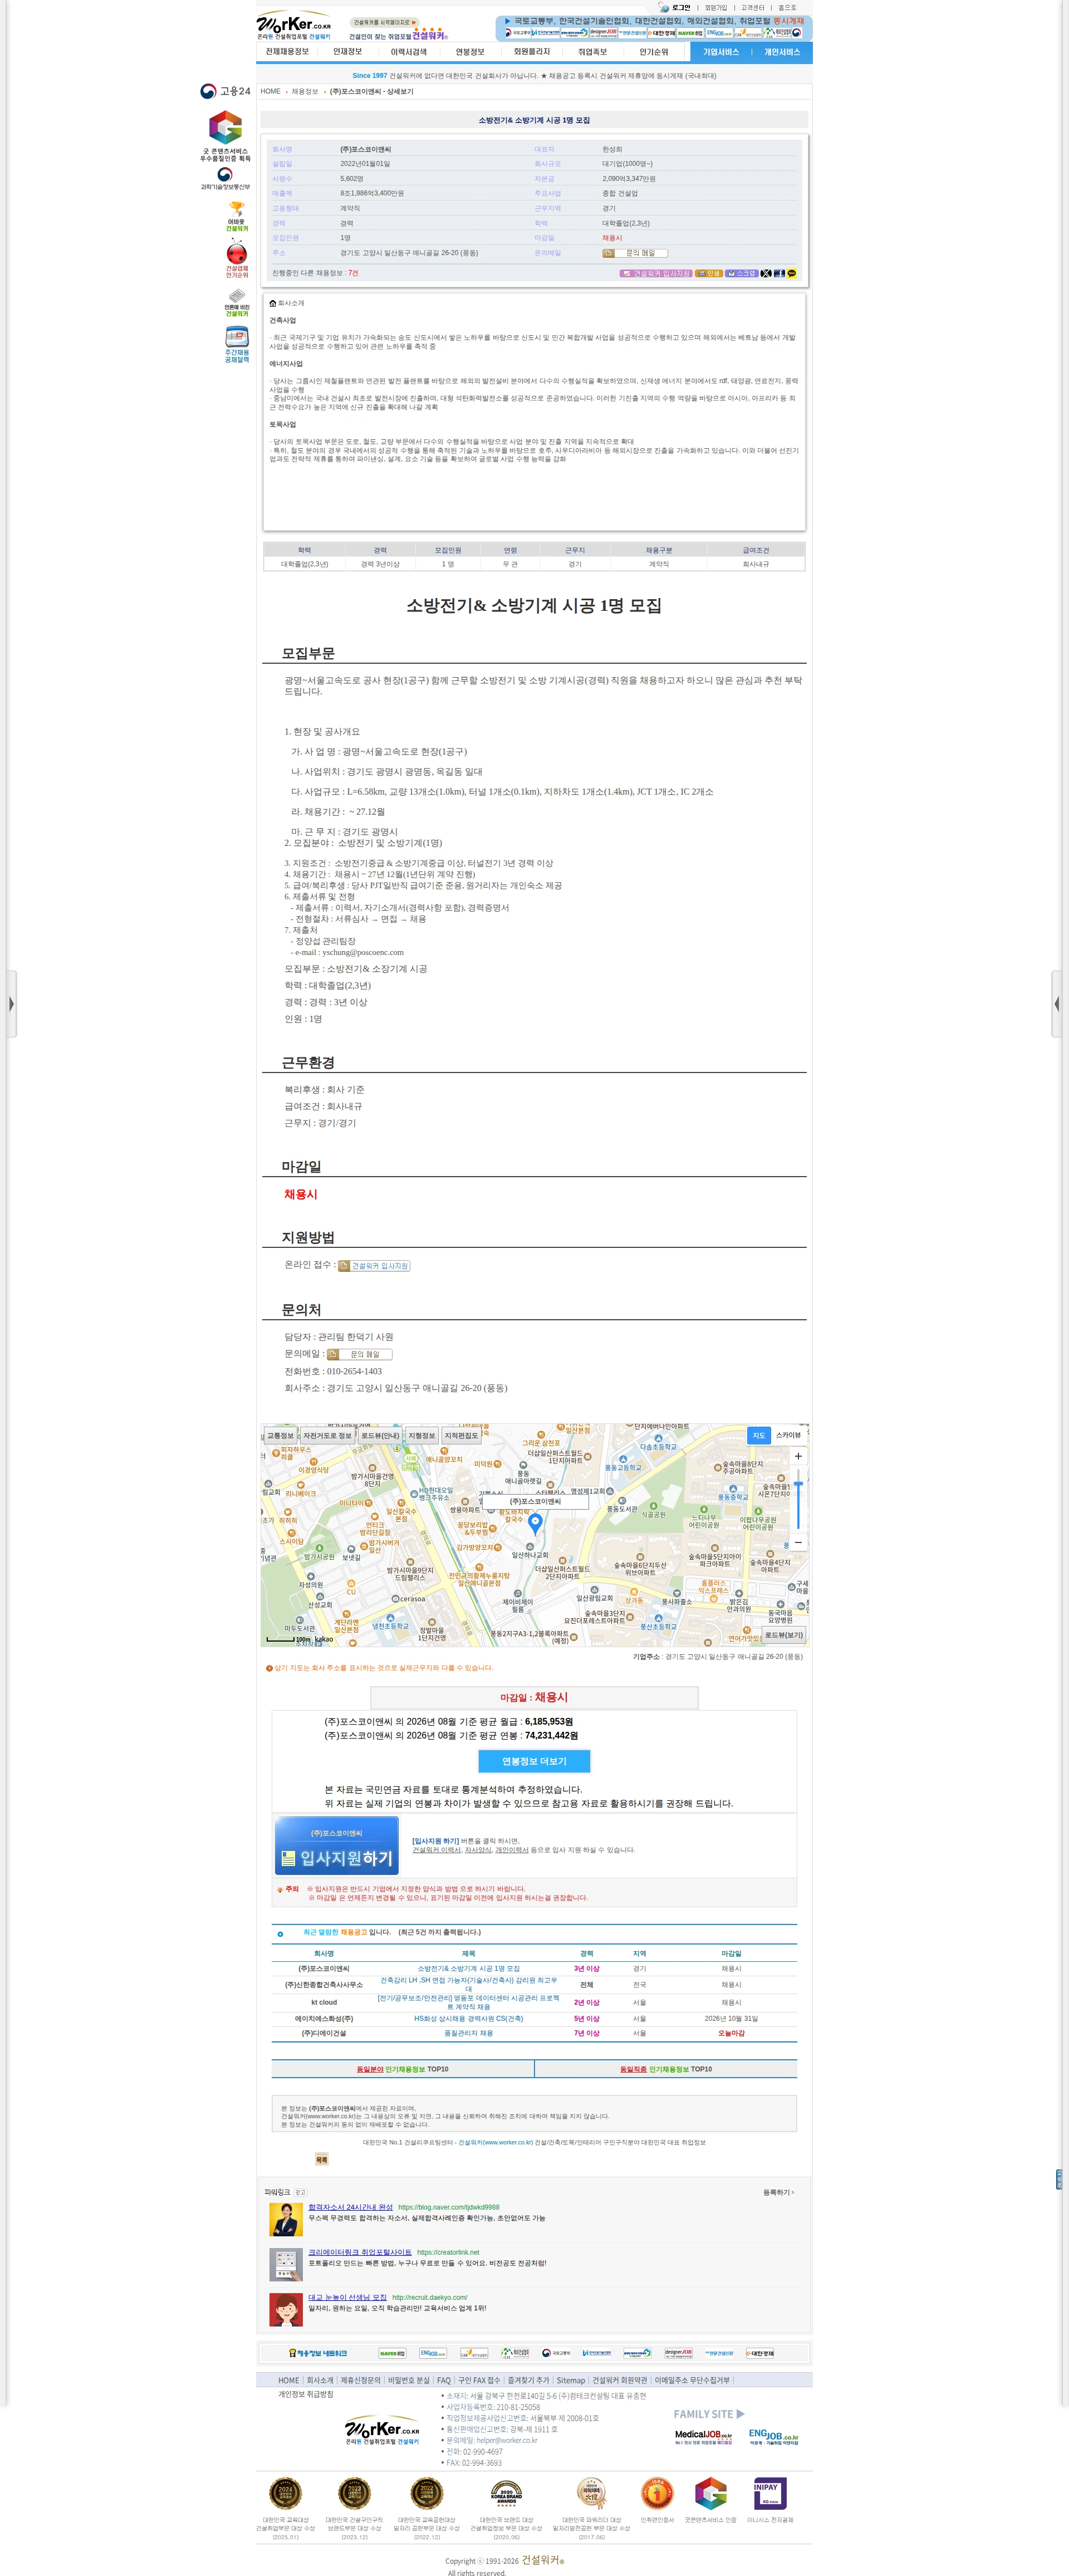Open the 합격자소서 24시간내 완성 power link
The height and width of the screenshot is (2576, 1069).
pyautogui.click(x=350, y=2207)
